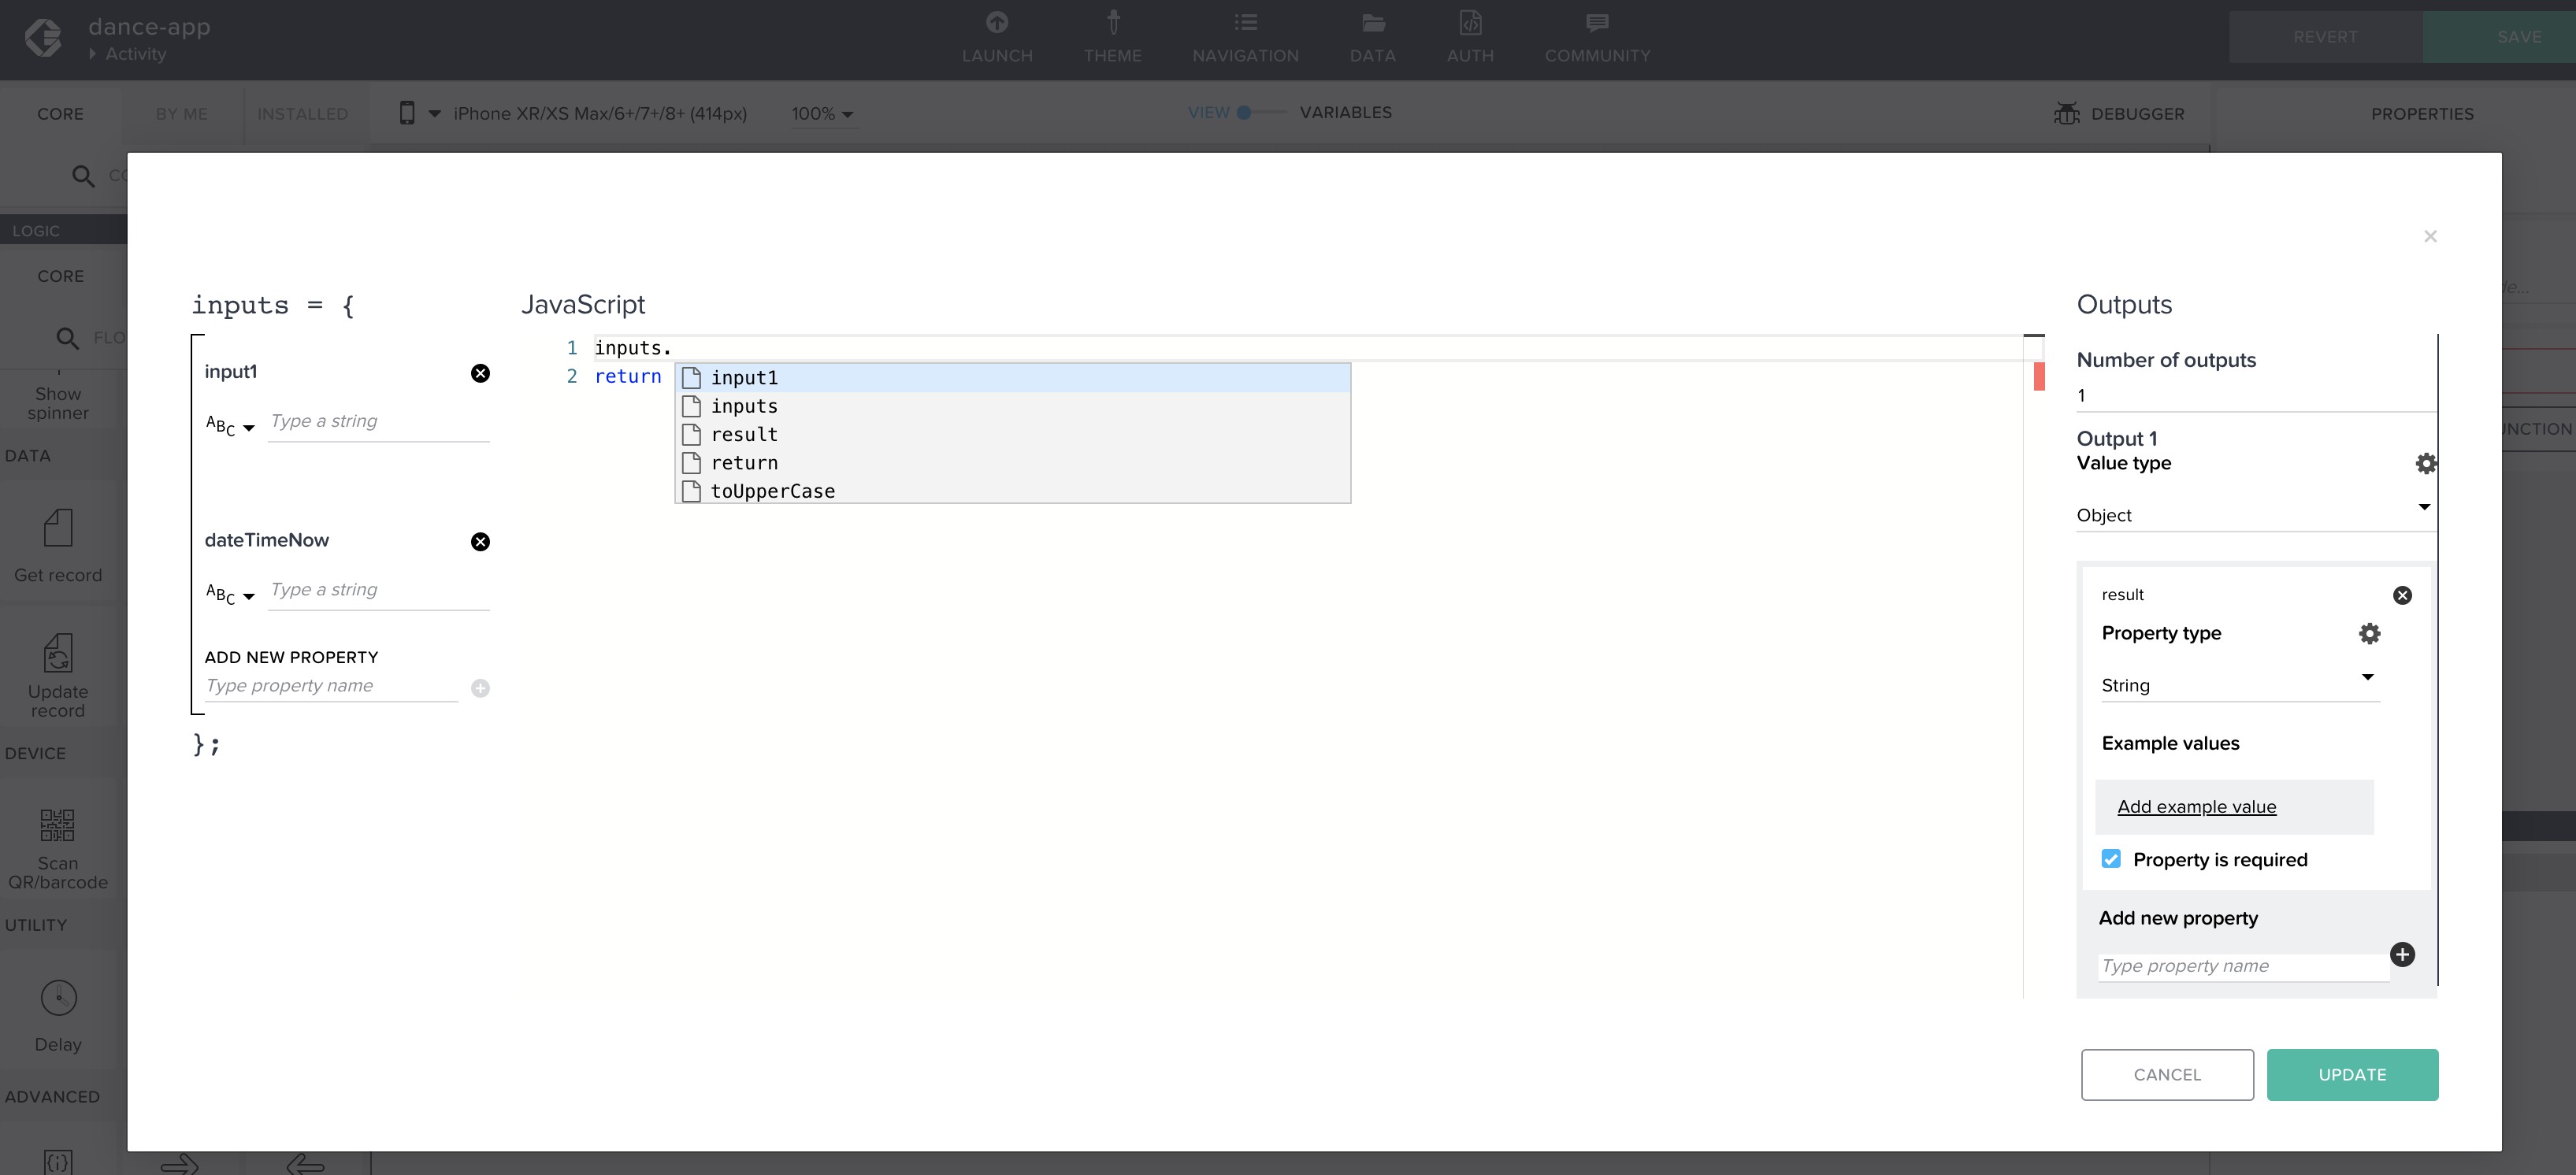The image size is (2576, 1175).
Task: Open result property type settings gear
Action: [2369, 633]
